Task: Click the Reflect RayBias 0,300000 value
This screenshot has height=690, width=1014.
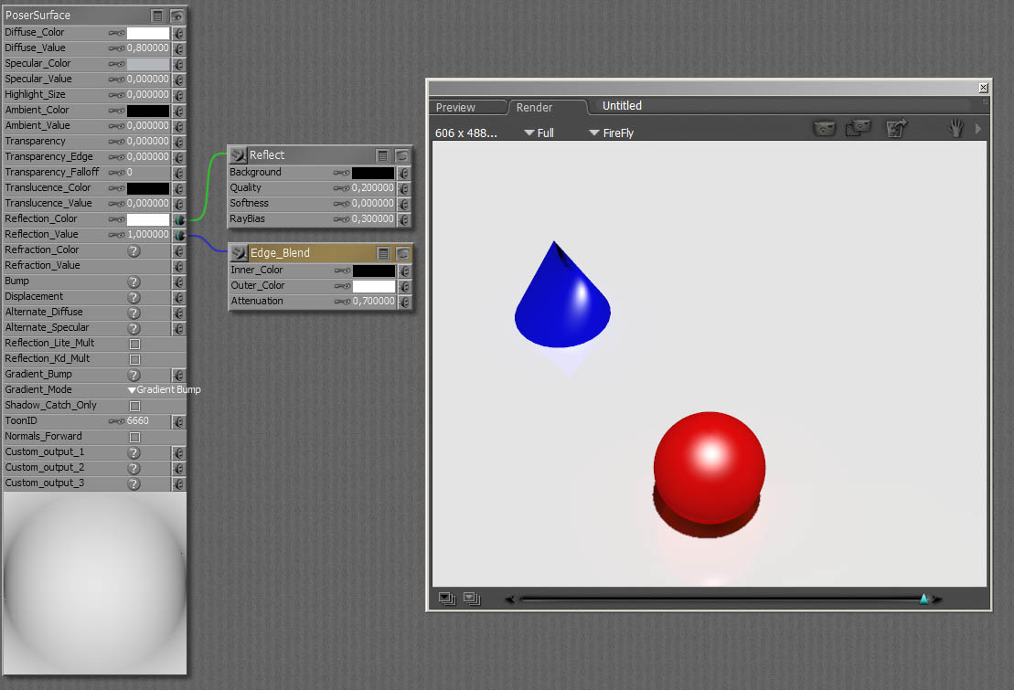Action: (x=372, y=218)
